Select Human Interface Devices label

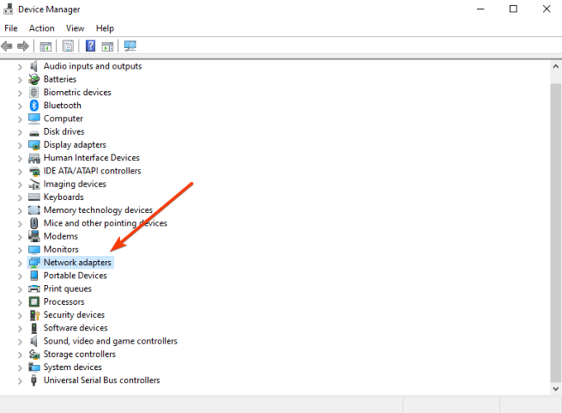[x=92, y=158]
